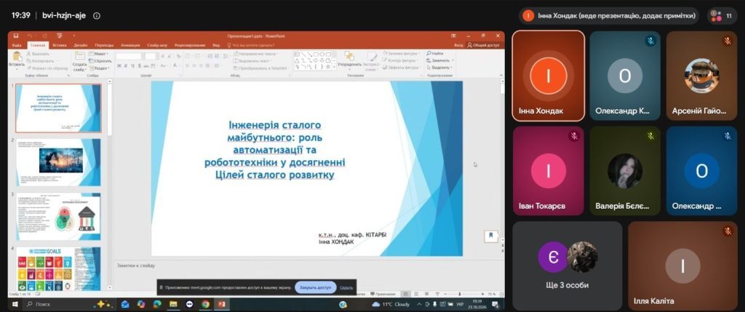
Task: Click the Italic К formatting button
Action: click(x=125, y=65)
